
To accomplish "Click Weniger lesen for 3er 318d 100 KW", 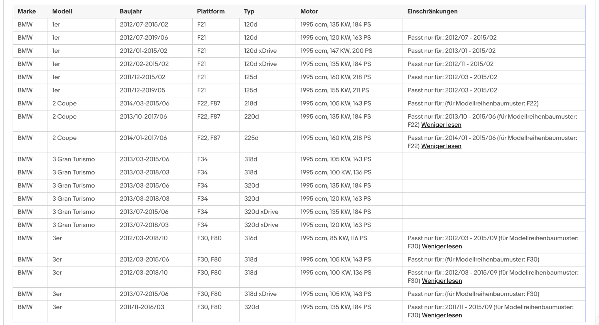I will [x=442, y=281].
